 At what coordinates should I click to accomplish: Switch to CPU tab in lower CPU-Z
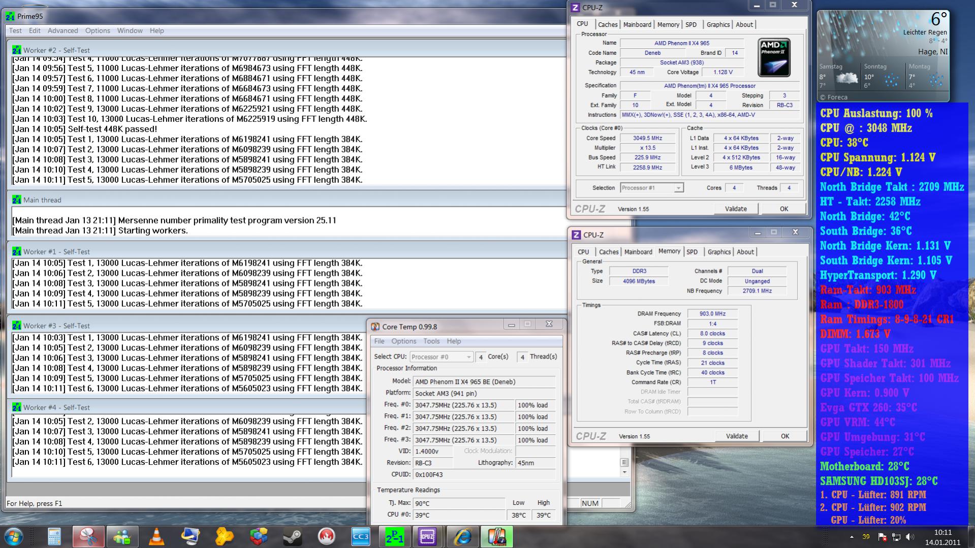583,252
